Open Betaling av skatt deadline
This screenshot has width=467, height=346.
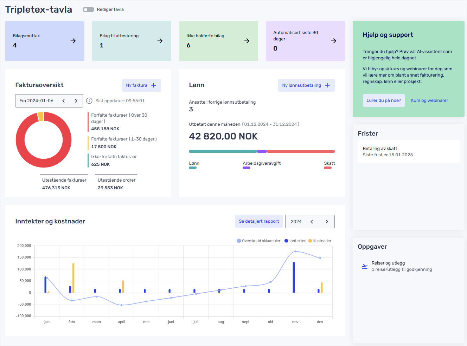(409, 152)
